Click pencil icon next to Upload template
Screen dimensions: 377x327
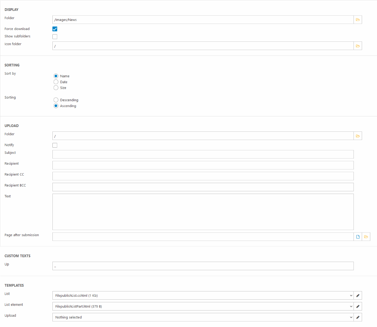coord(358,317)
